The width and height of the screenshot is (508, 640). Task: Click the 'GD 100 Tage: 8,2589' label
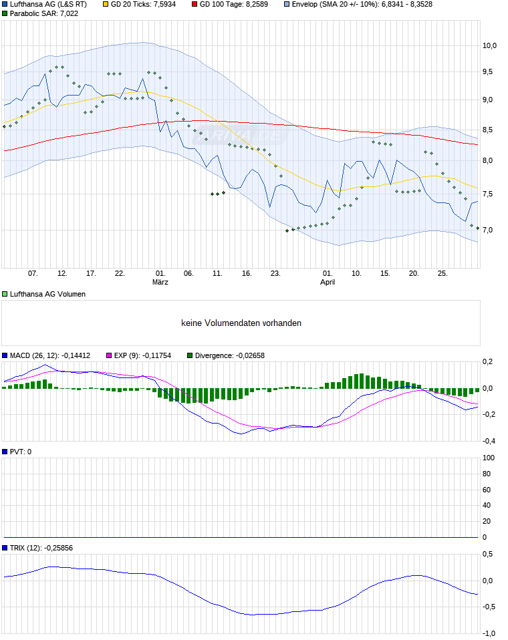click(x=234, y=5)
